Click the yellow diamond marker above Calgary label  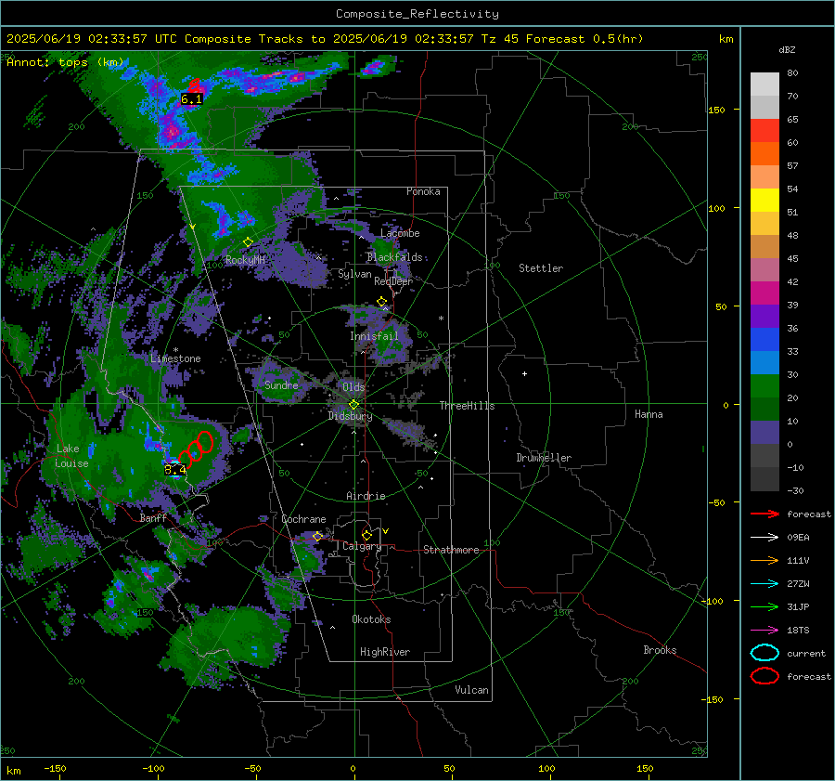coord(366,535)
